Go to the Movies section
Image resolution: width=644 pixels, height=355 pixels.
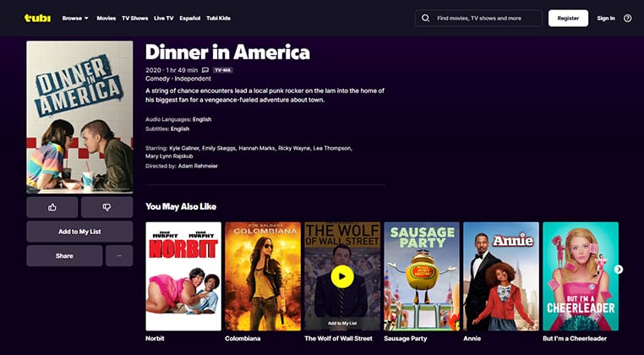(x=106, y=18)
